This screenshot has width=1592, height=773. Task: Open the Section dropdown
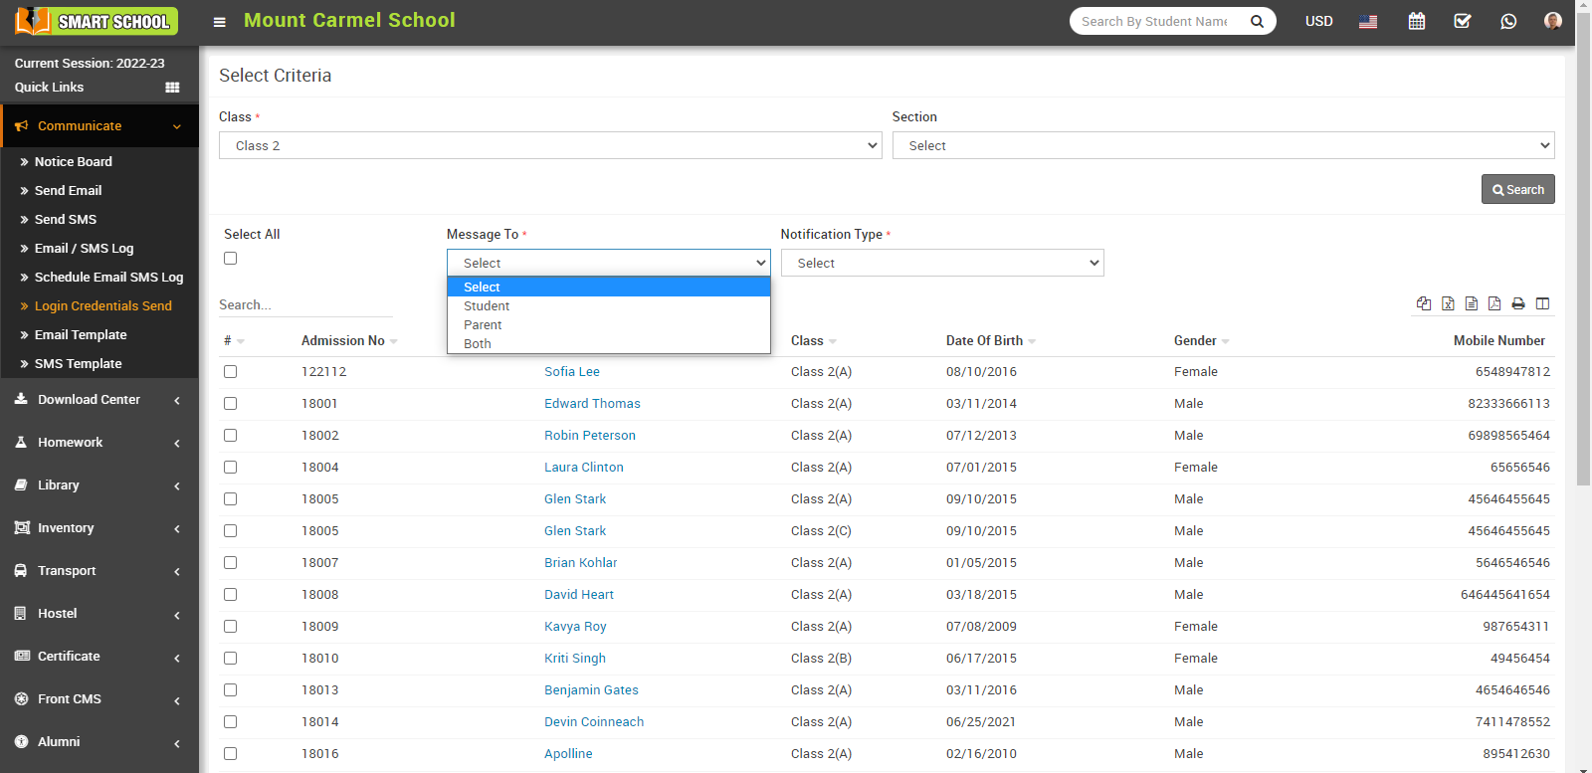click(1222, 145)
